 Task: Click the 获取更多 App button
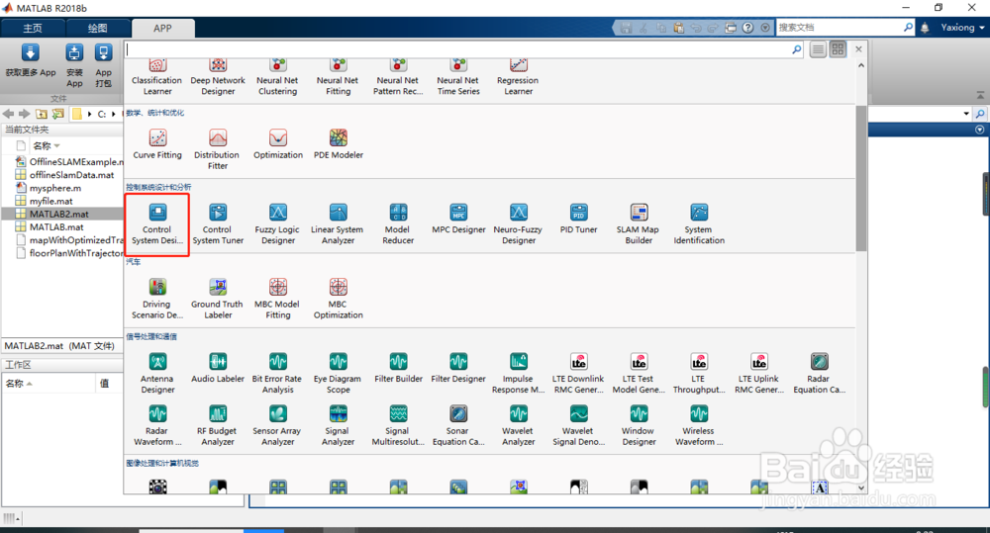pyautogui.click(x=31, y=62)
